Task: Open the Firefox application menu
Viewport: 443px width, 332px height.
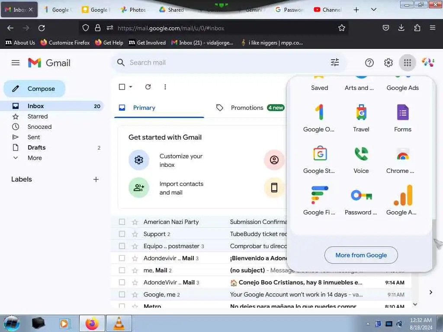Action: click(x=432, y=28)
